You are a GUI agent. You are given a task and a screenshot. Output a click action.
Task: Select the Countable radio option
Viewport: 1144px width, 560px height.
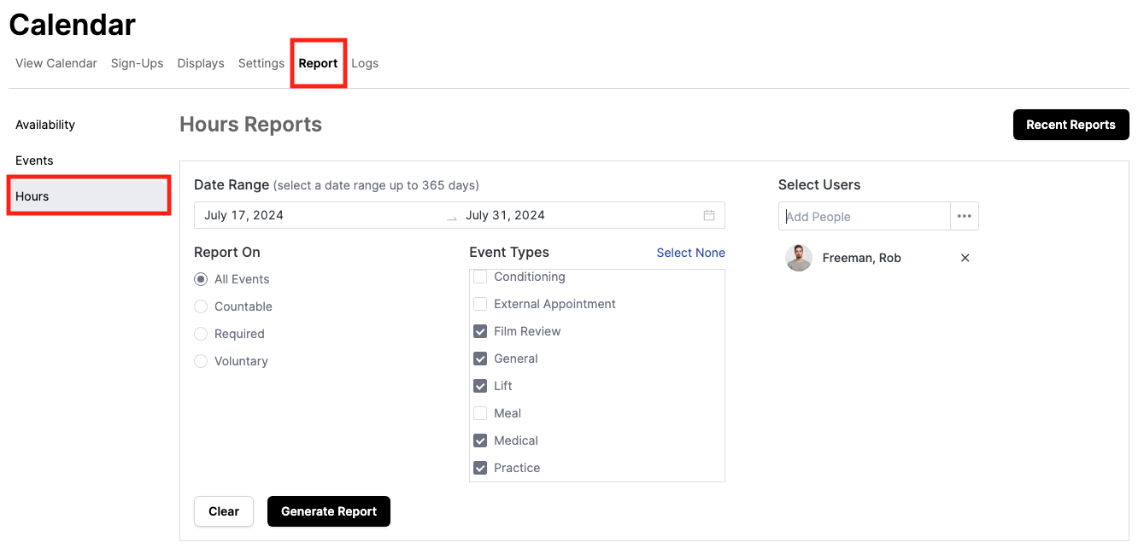(x=201, y=306)
